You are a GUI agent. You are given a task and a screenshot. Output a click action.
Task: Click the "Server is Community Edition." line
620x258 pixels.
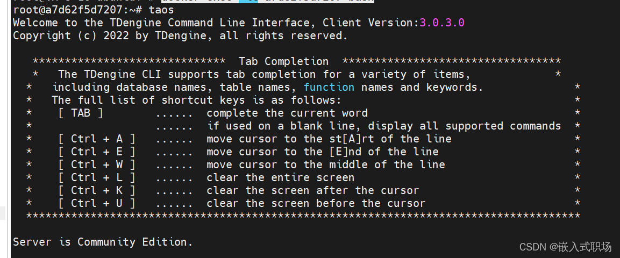pyautogui.click(x=103, y=242)
